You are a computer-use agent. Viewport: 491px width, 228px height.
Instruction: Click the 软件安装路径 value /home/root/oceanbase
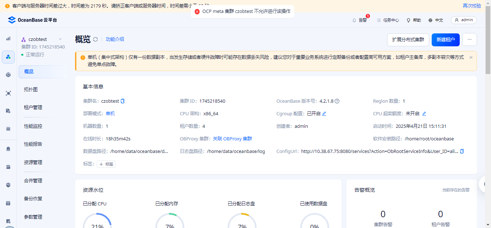(429, 139)
